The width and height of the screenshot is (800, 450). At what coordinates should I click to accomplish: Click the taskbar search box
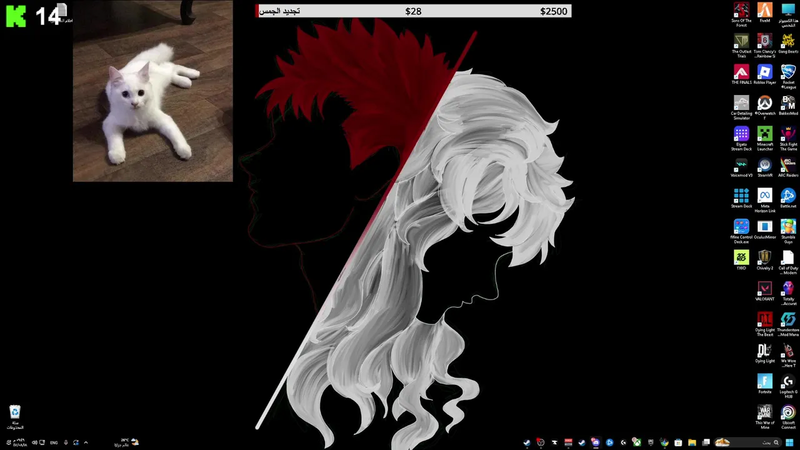click(x=748, y=442)
